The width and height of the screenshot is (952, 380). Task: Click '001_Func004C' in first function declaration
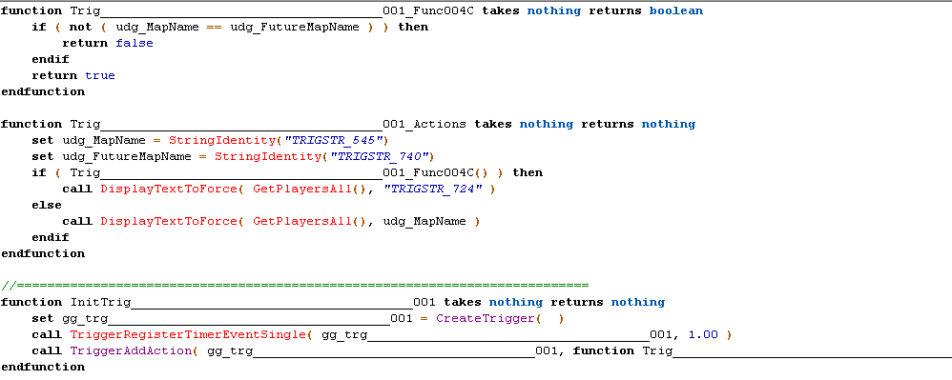click(x=428, y=10)
